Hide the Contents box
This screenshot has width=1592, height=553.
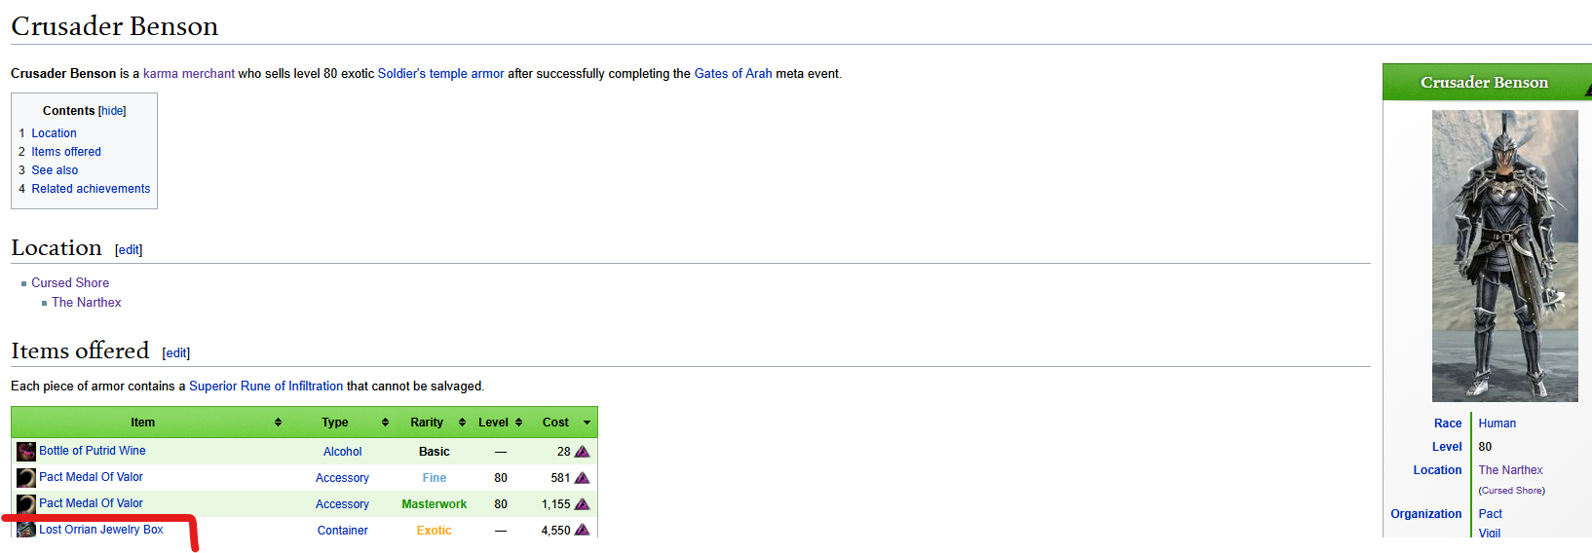pyautogui.click(x=112, y=111)
